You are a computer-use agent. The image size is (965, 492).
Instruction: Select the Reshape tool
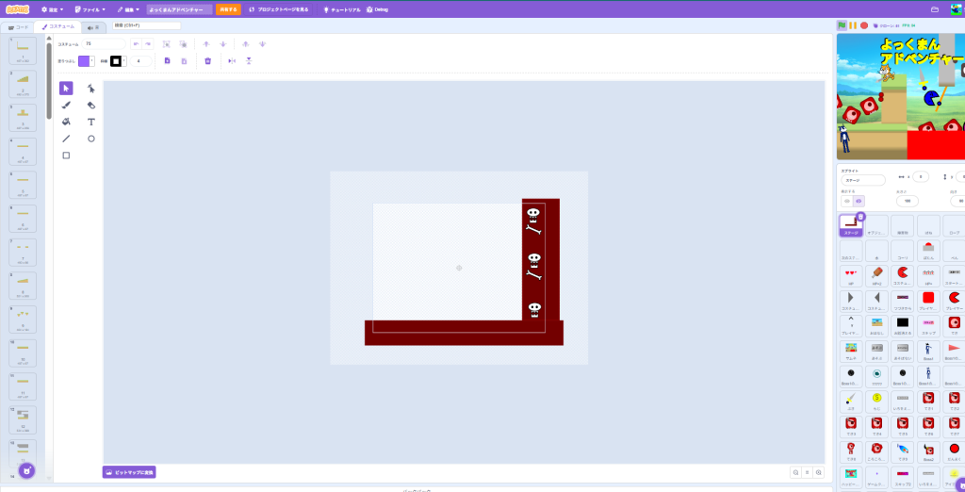tap(91, 88)
